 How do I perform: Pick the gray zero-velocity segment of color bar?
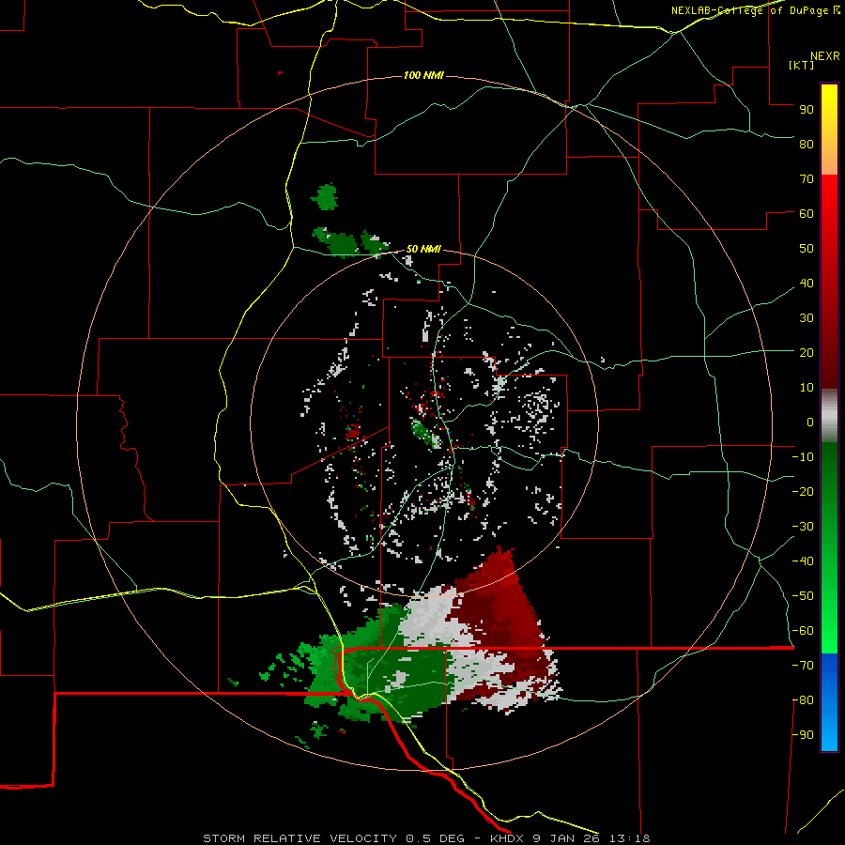(829, 416)
